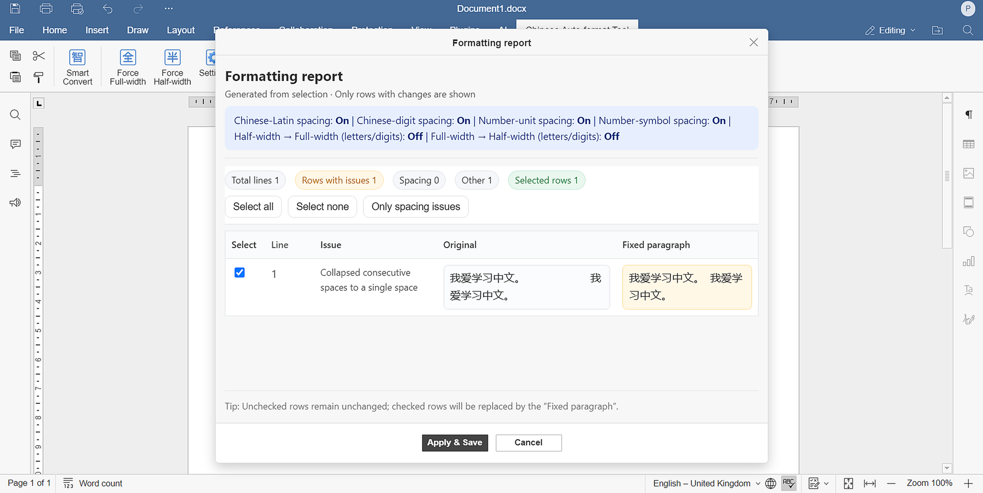The image size is (983, 493).
Task: Click Select all button
Action: (253, 207)
